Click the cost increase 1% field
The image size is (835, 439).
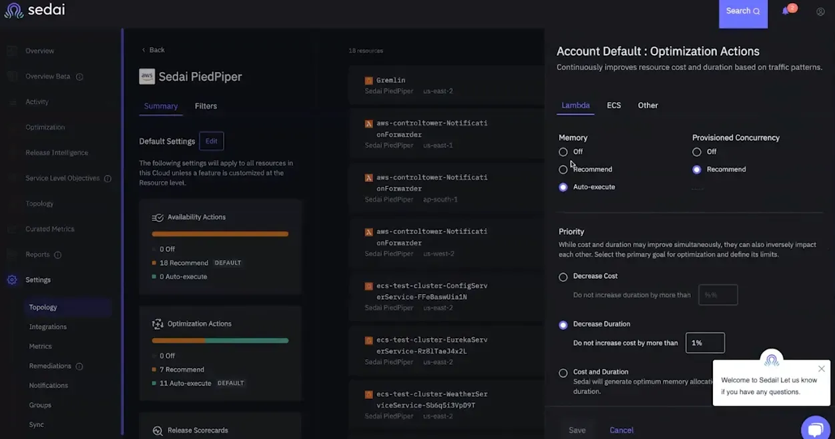pyautogui.click(x=705, y=343)
